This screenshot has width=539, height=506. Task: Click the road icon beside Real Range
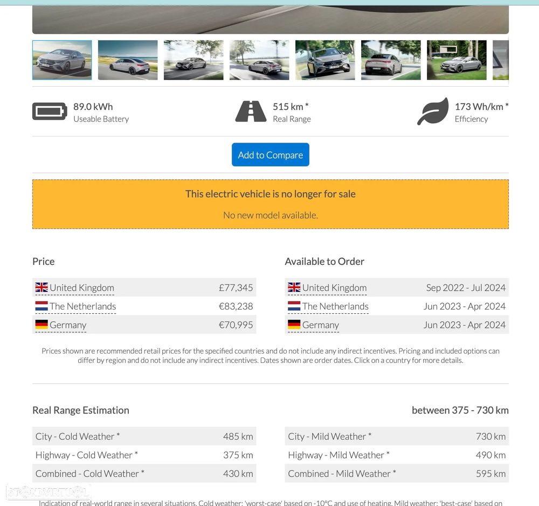(251, 111)
